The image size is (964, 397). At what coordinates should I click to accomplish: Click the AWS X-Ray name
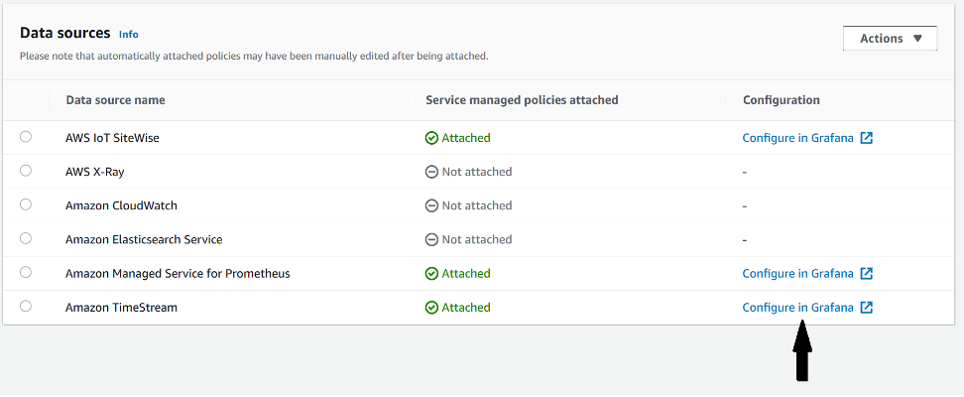tap(94, 172)
